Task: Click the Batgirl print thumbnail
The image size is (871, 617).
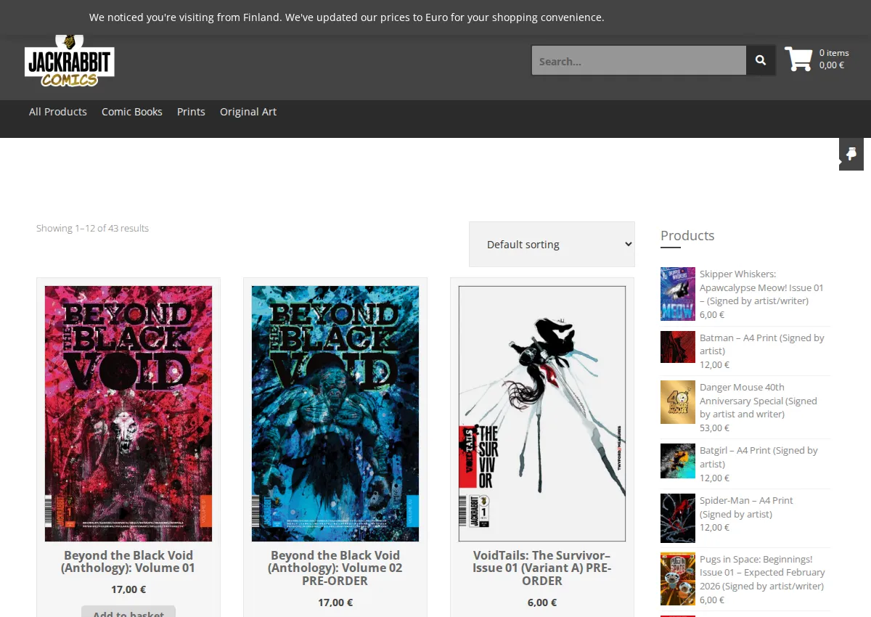Action: coord(678,461)
